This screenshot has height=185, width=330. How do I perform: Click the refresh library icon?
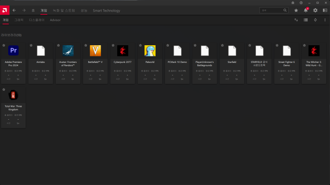point(315,20)
